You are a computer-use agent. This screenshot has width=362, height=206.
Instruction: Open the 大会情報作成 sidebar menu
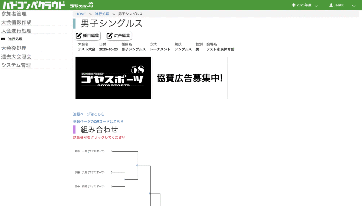(16, 22)
